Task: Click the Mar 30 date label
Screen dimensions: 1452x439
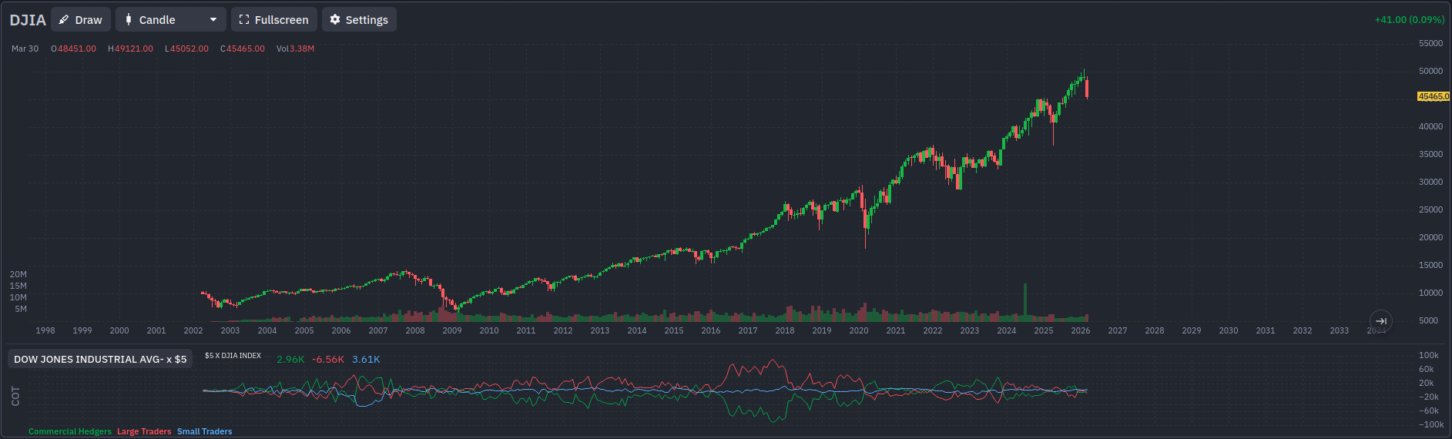Action: [25, 49]
